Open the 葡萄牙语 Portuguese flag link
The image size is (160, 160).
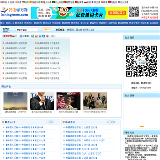[x=68, y=2]
